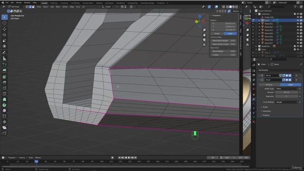Activate the Rotate tool in the toolbar
The image size is (304, 171).
click(4, 35)
